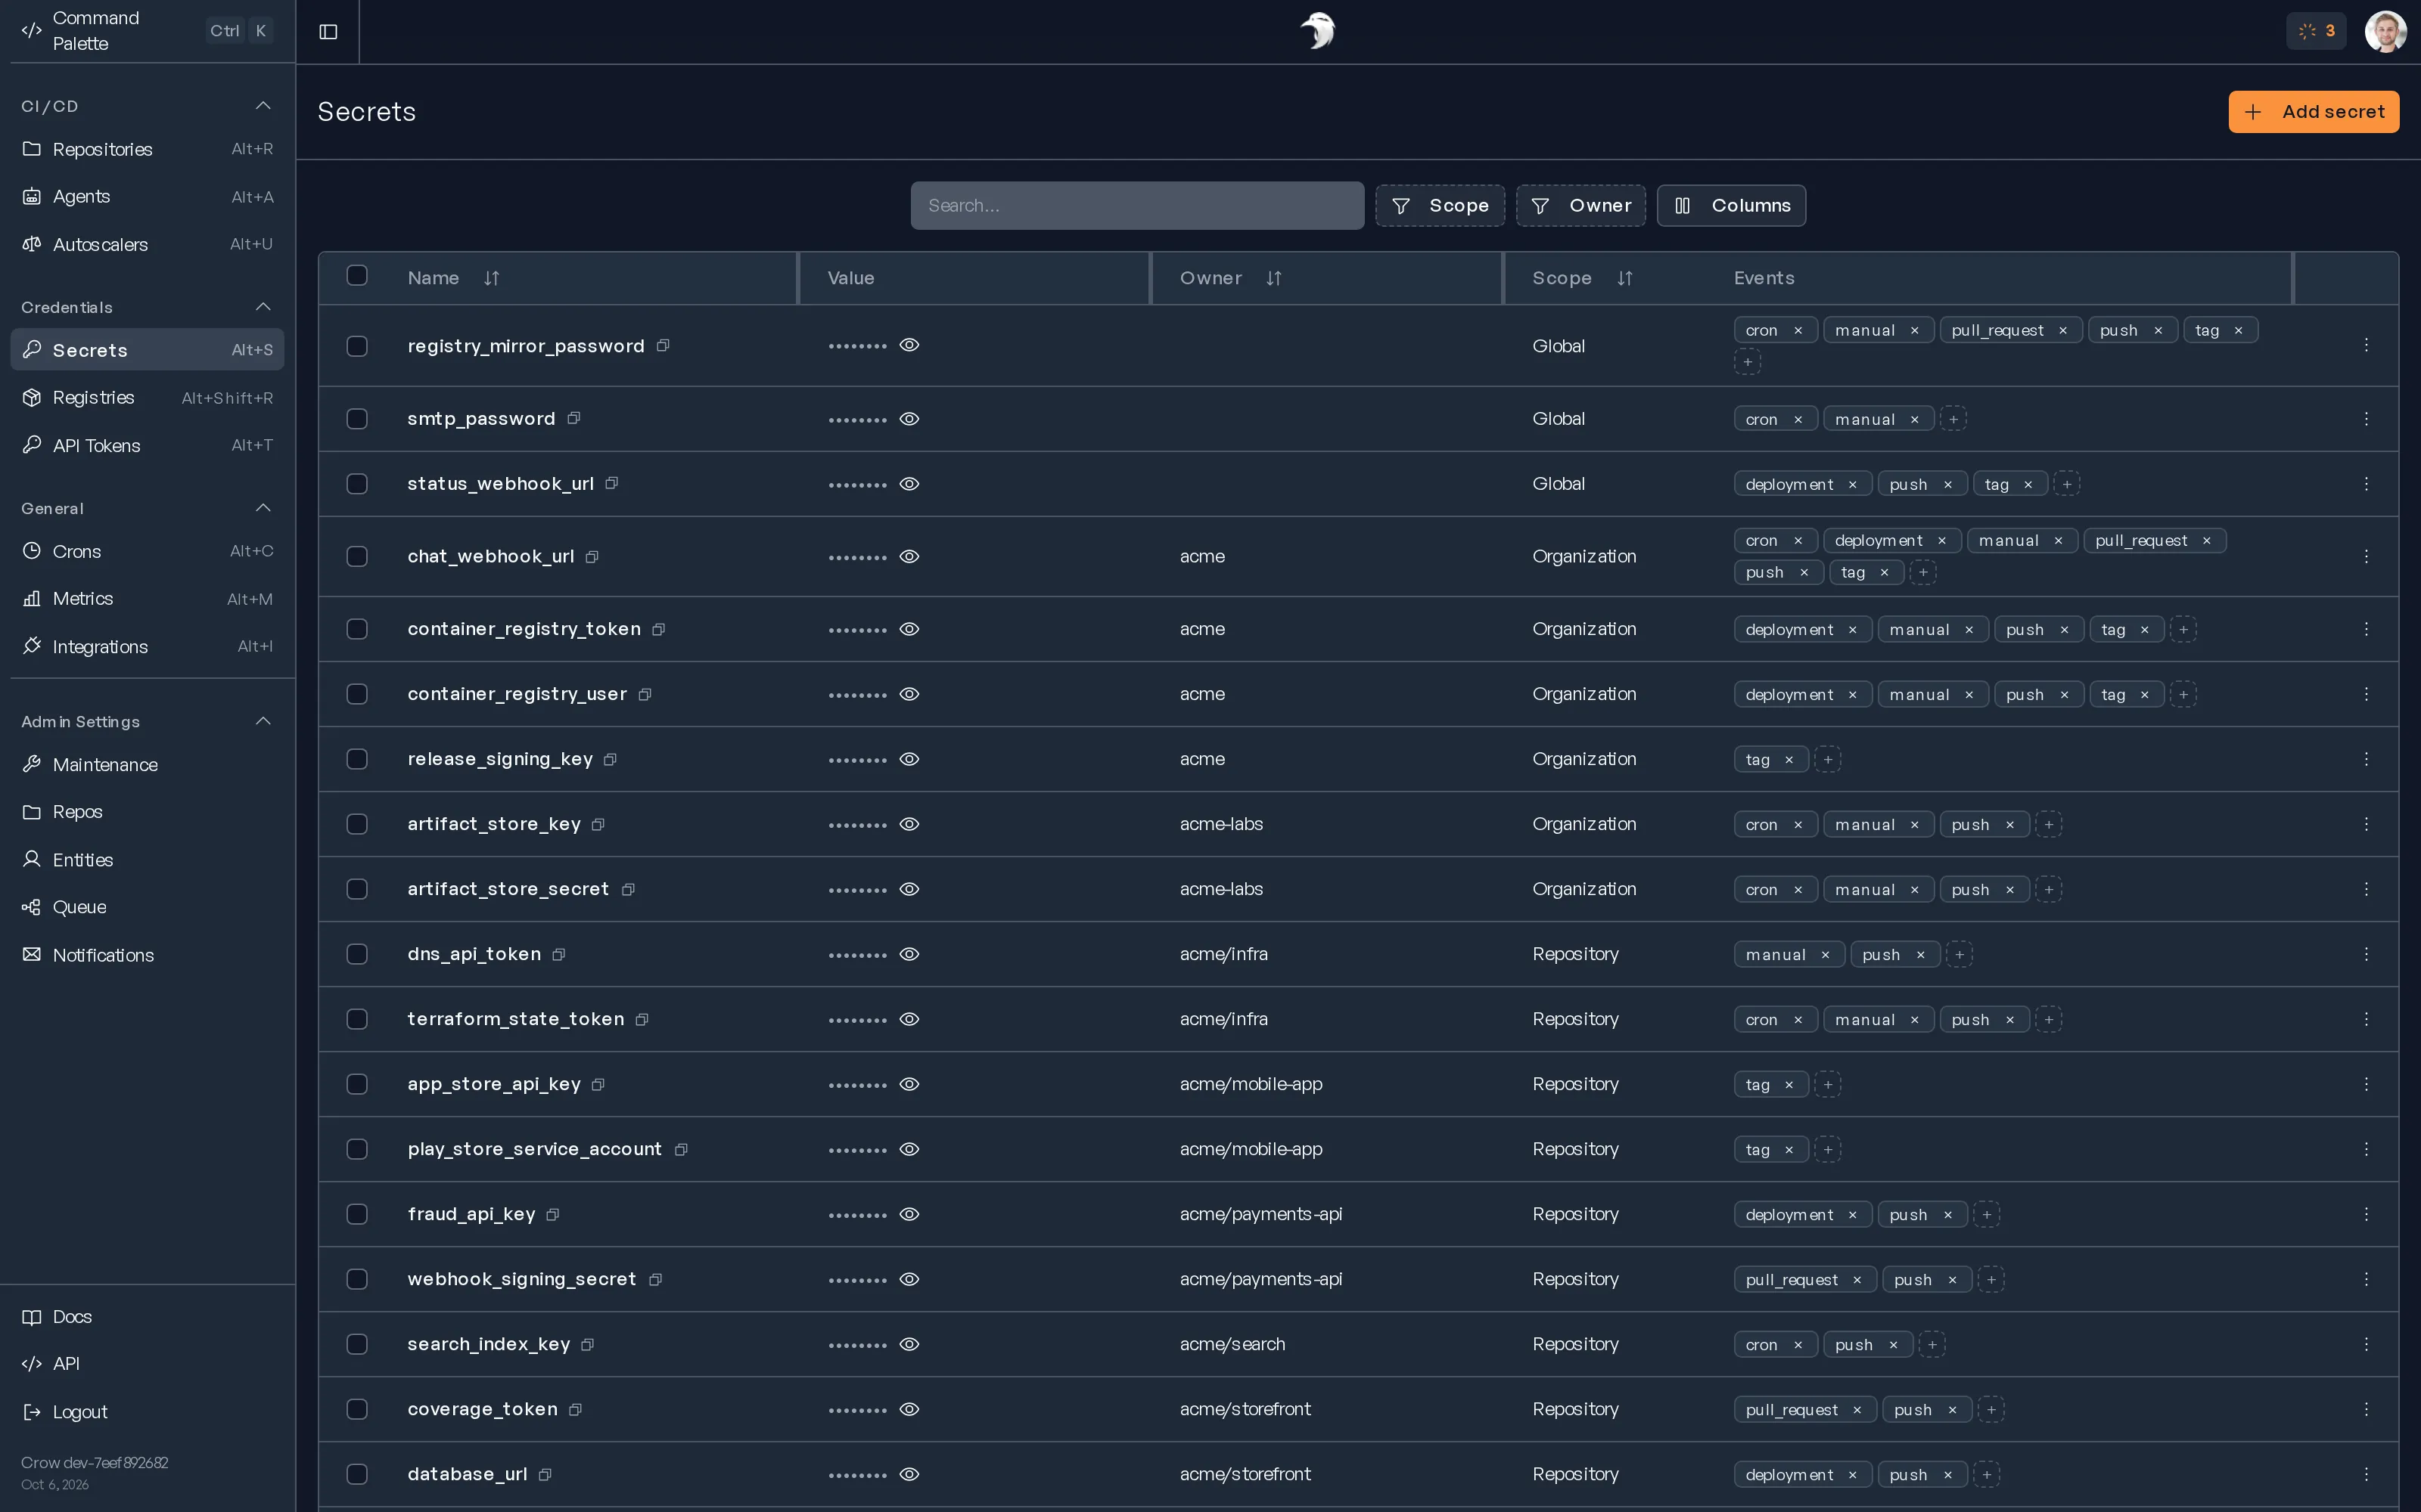Copy the smtp_password name icon
This screenshot has width=2421, height=1512.
point(573,418)
